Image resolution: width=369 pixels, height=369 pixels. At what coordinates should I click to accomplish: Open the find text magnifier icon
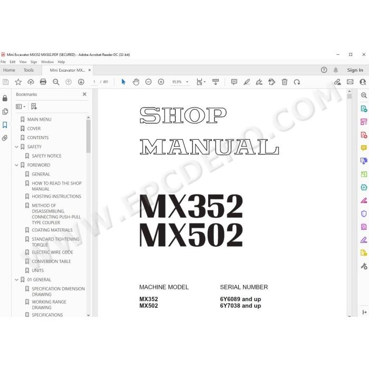click(x=56, y=82)
